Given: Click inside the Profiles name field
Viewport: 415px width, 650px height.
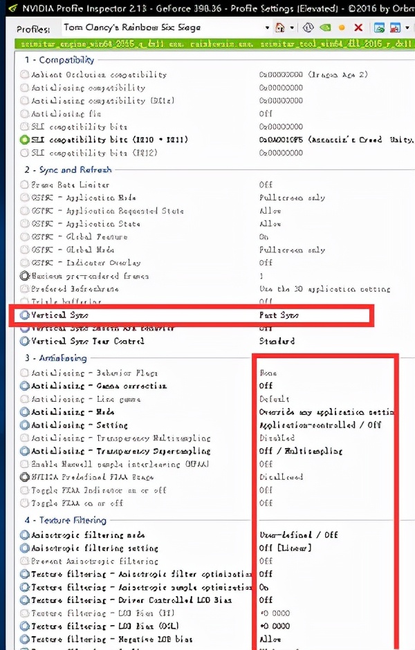Looking at the screenshot, I should (x=173, y=26).
